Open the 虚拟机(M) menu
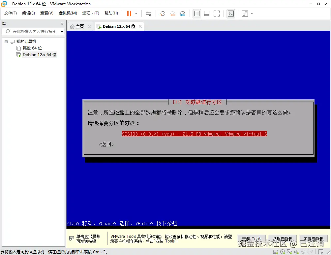The height and width of the screenshot is (255, 331). [x=68, y=13]
